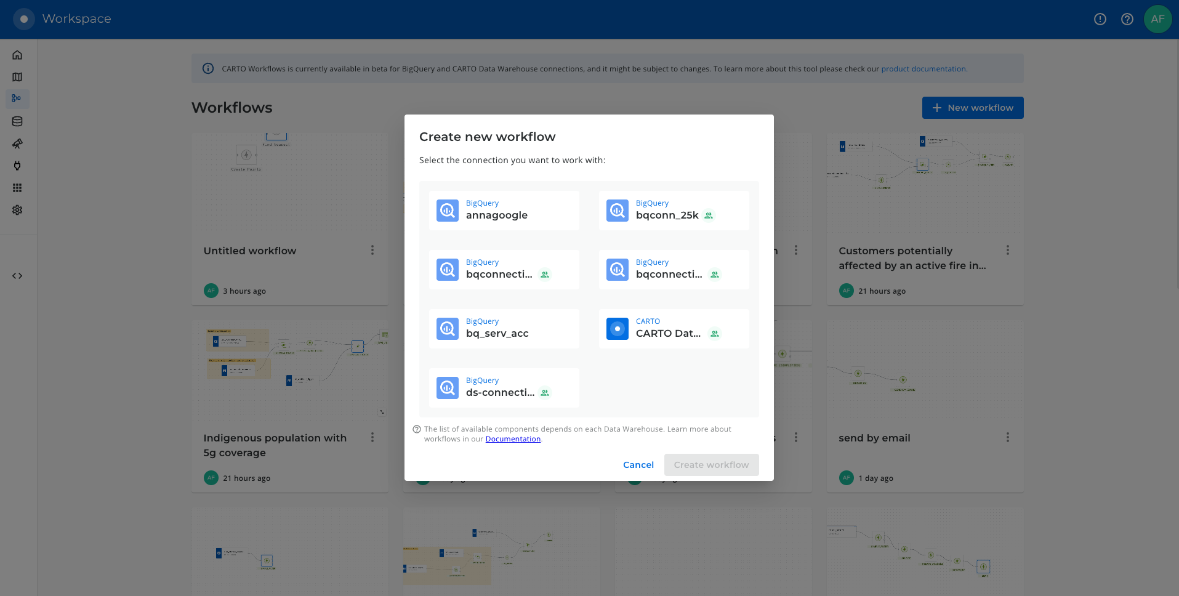Click the New workflow button
Image resolution: width=1179 pixels, height=596 pixels.
coord(973,108)
